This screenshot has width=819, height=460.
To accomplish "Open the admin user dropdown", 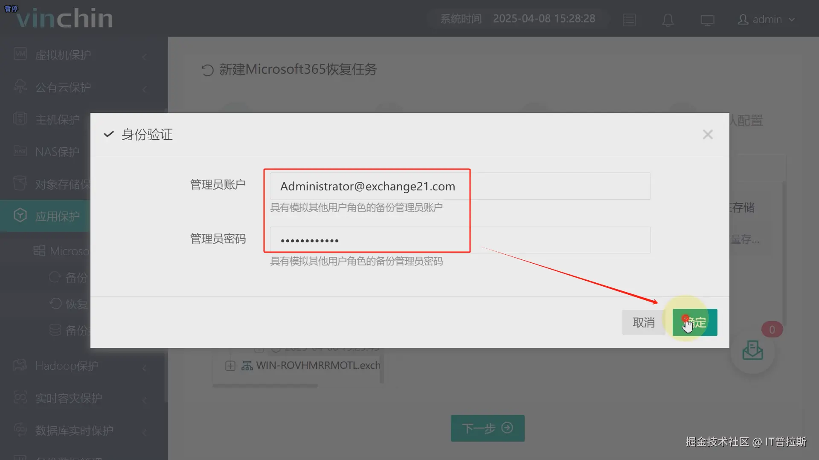I will tap(767, 20).
